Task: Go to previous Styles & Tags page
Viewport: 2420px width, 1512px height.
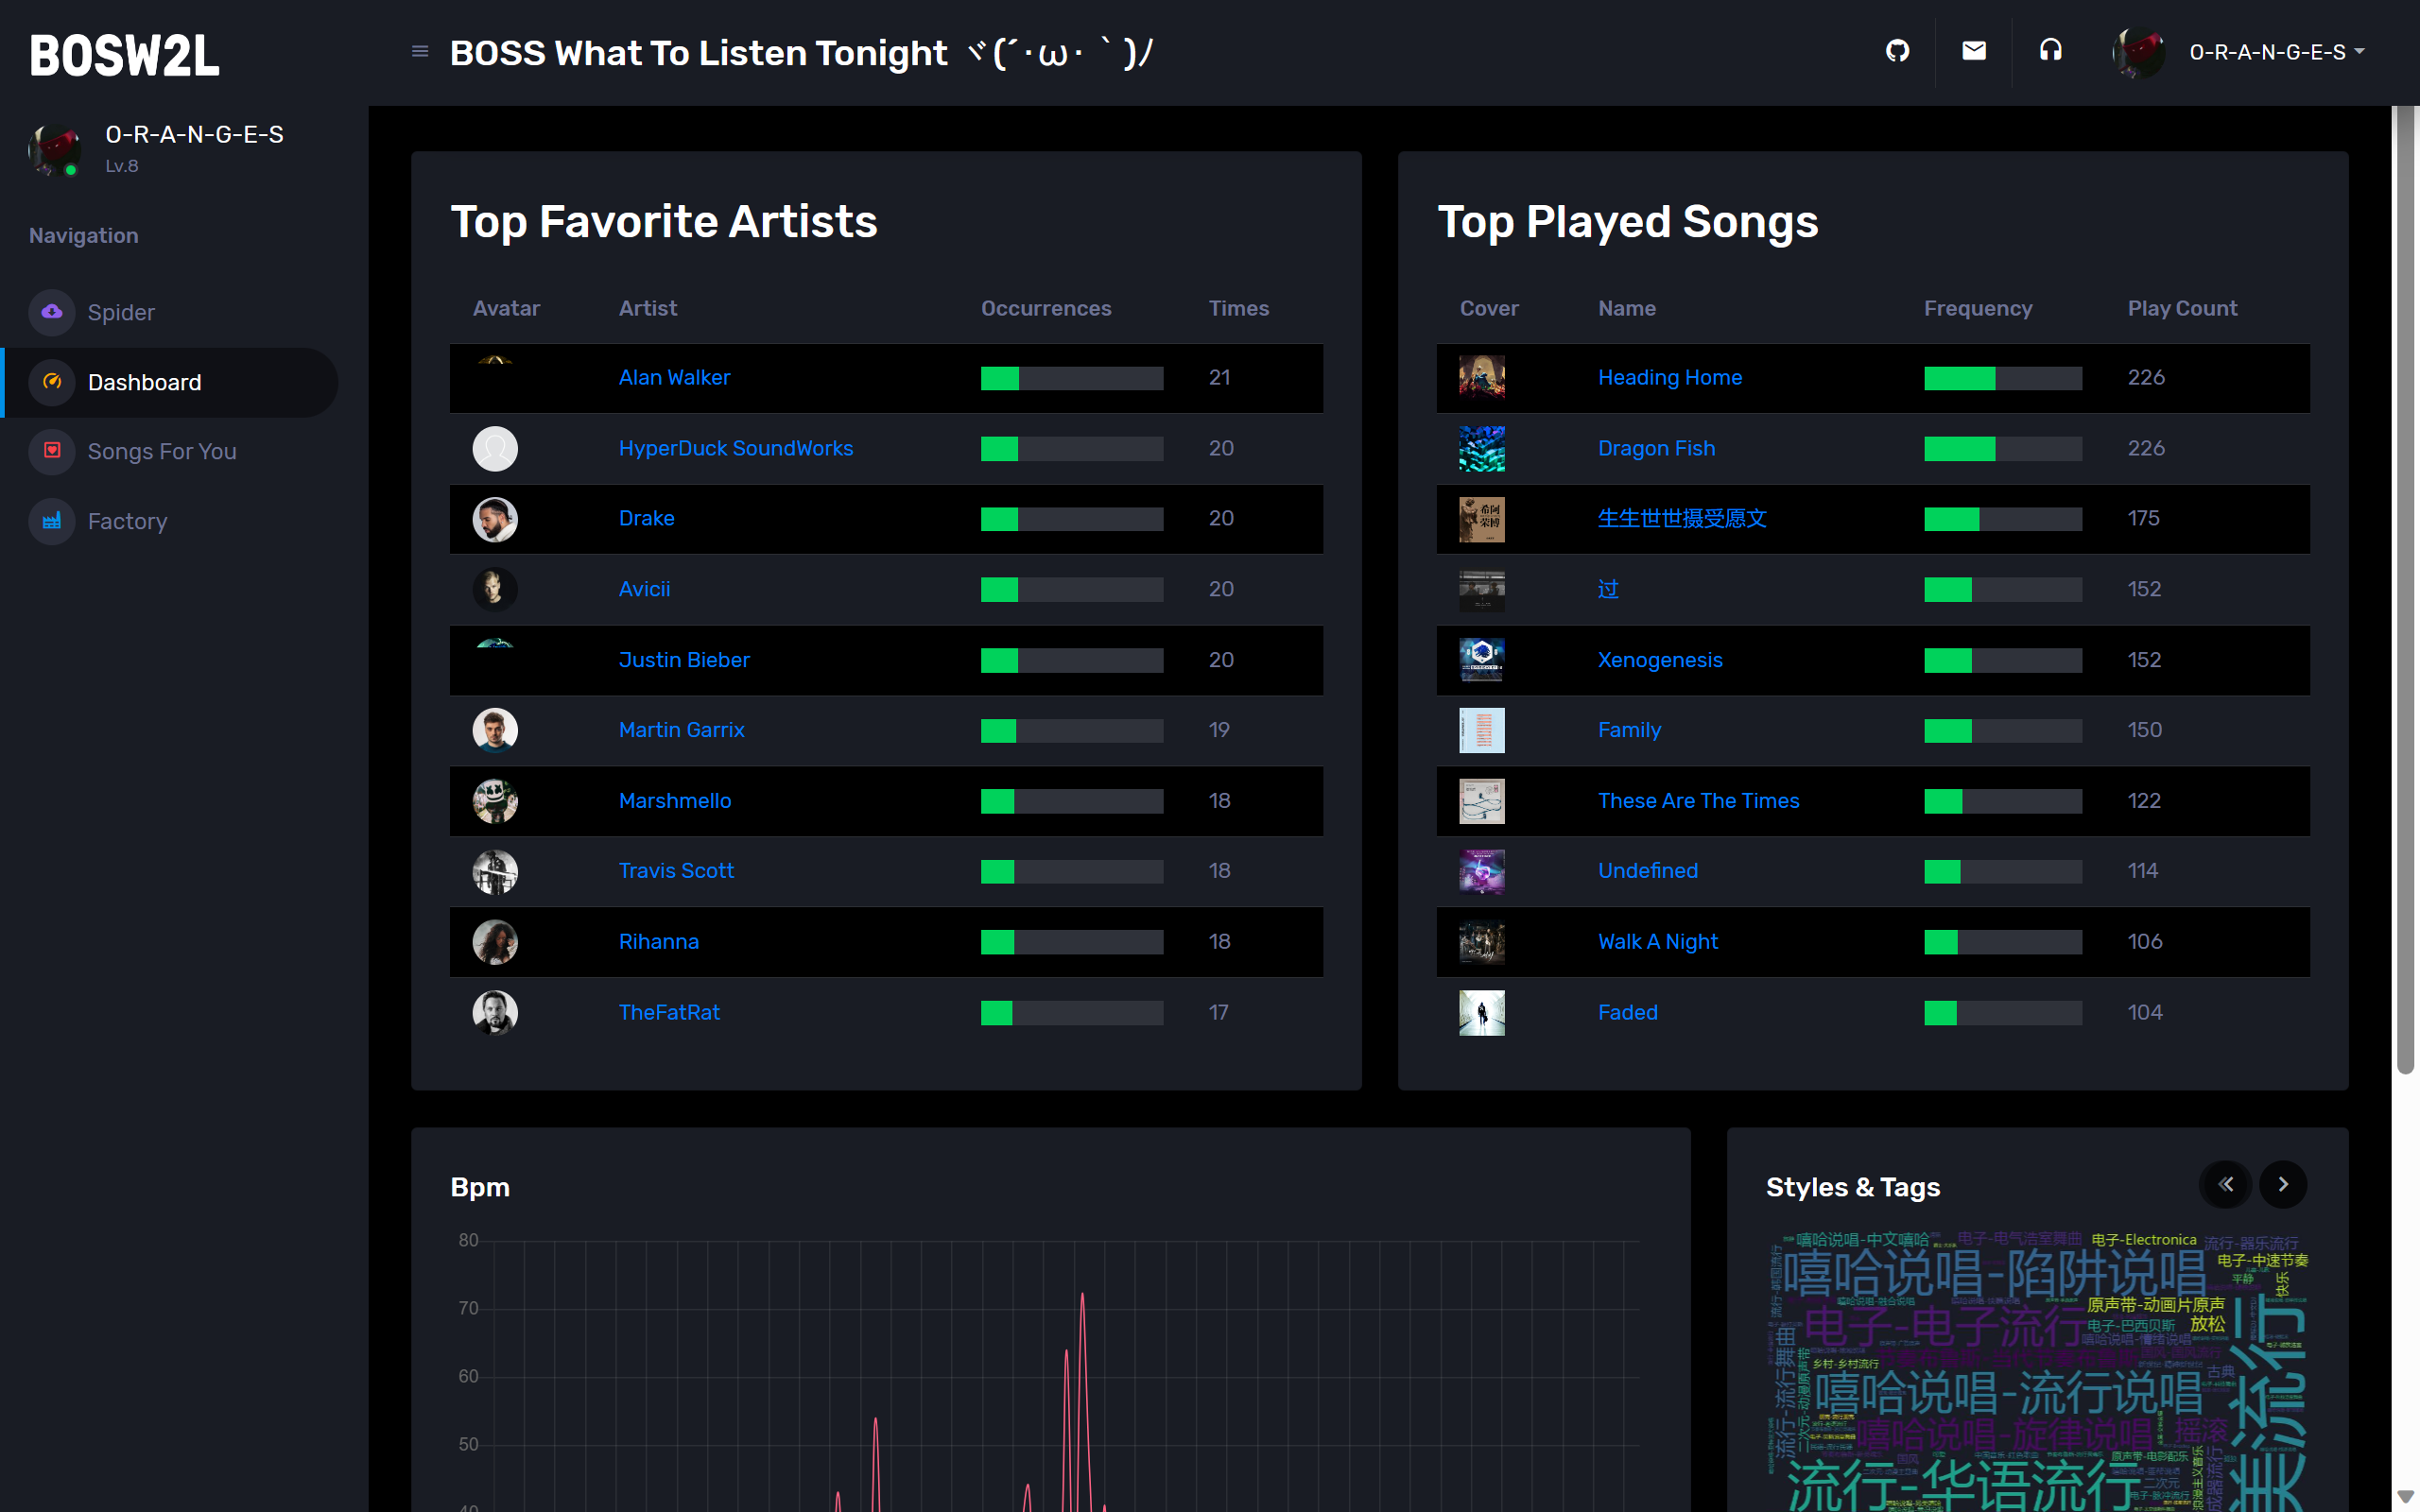Action: click(x=2225, y=1184)
